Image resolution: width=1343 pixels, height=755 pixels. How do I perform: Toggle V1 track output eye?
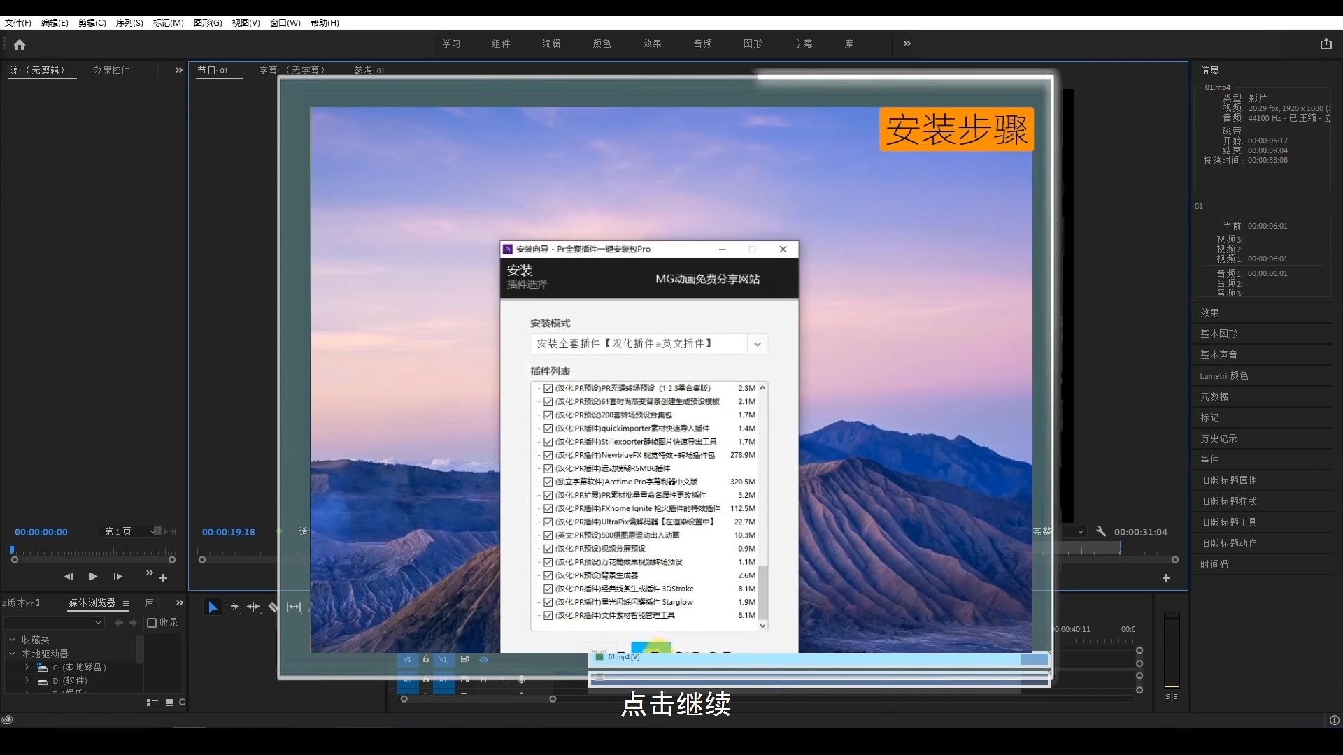483,659
